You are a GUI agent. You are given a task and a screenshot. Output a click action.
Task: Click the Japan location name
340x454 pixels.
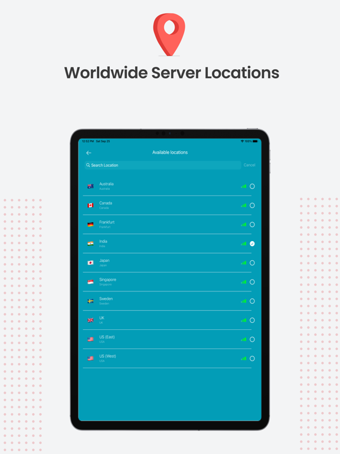click(104, 260)
